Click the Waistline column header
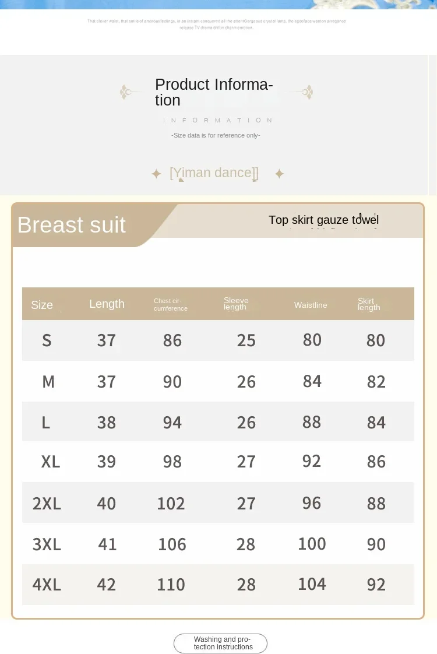Viewport: 437px width, 654px height. pos(311,305)
